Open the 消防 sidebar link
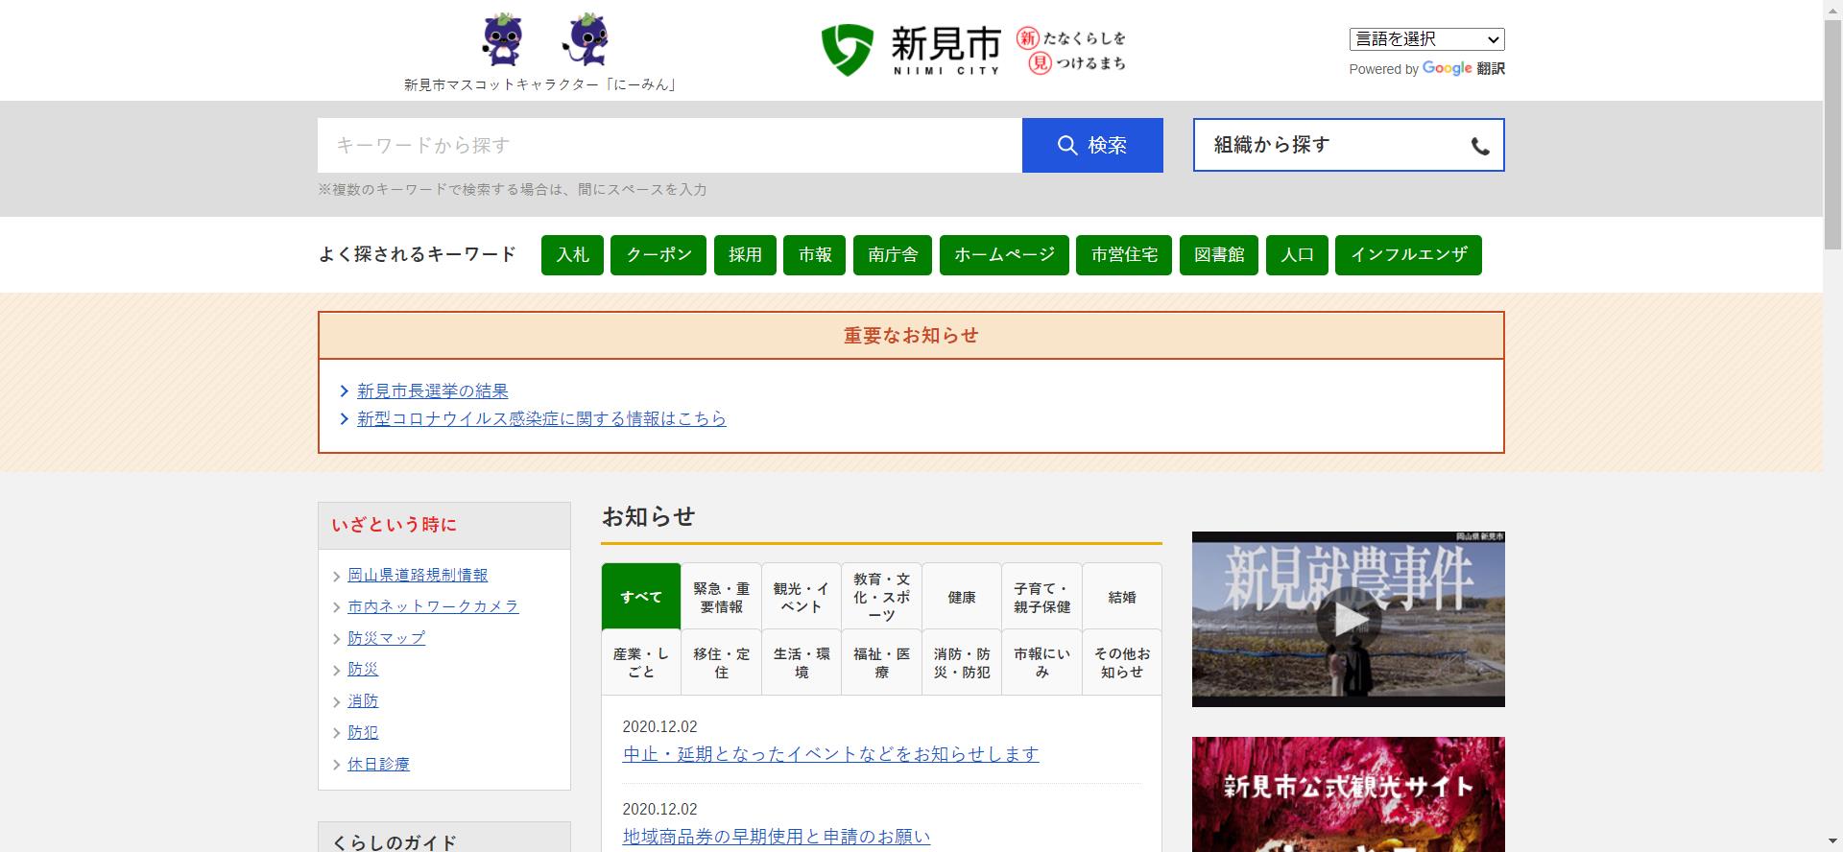Screen dimensions: 1843x852 click(x=363, y=701)
